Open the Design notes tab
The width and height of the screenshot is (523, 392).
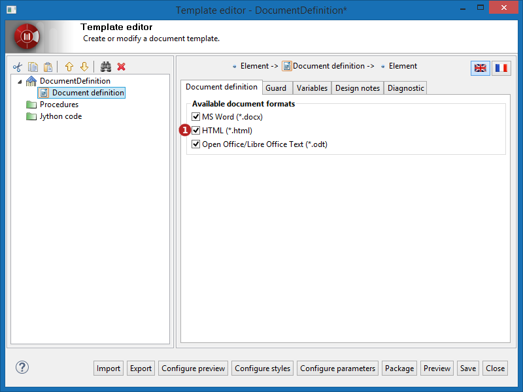(x=357, y=88)
